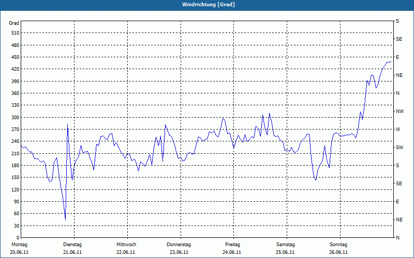Pick the date 25.06.11
The width and height of the screenshot is (414, 258).
coord(285,252)
